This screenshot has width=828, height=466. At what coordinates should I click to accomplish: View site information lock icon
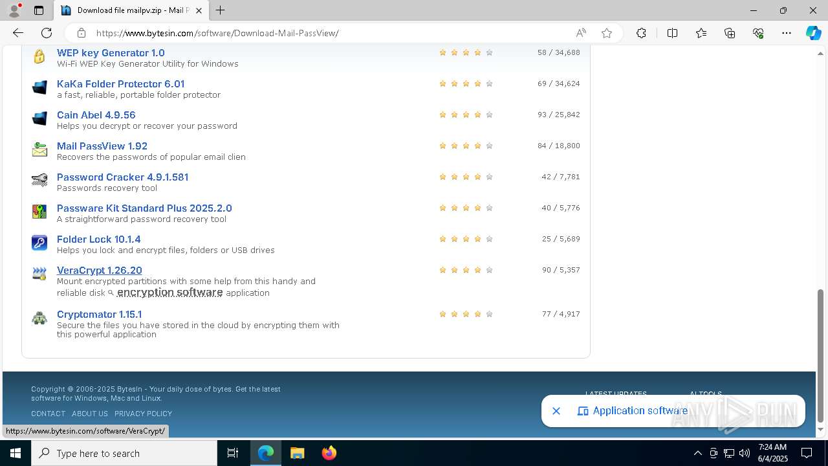click(82, 33)
